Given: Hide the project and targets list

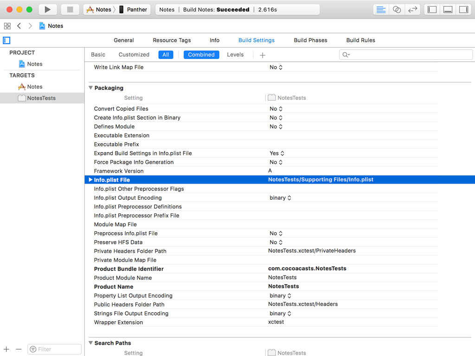Looking at the screenshot, I should 6,40.
